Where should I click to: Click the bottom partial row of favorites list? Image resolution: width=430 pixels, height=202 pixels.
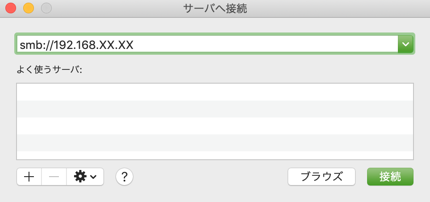coord(215,155)
